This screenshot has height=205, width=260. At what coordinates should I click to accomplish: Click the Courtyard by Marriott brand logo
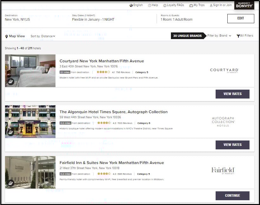(224, 71)
